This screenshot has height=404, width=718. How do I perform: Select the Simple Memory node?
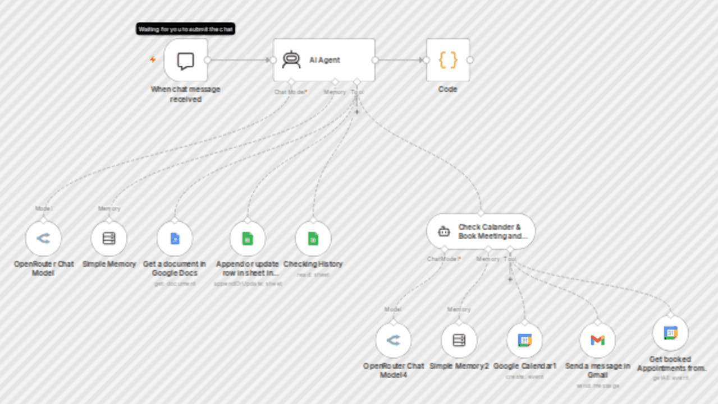click(x=109, y=238)
